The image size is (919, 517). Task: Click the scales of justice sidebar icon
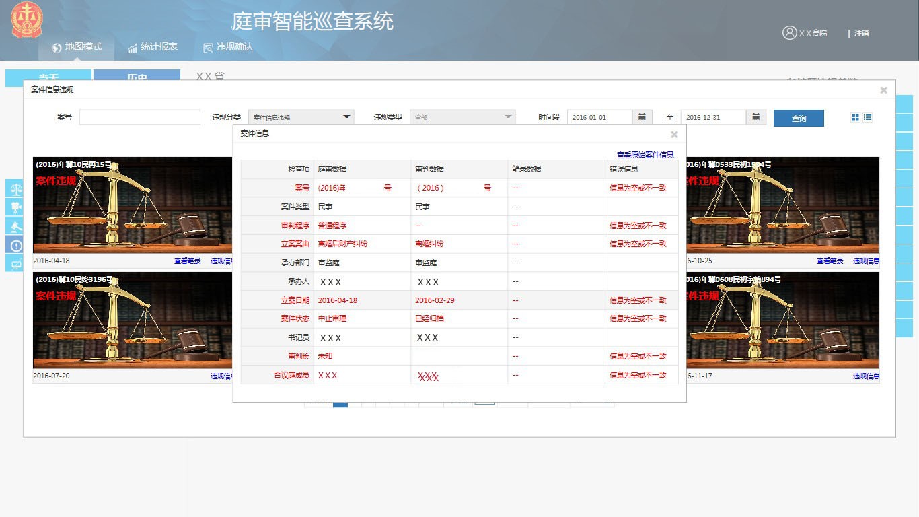[x=14, y=188]
